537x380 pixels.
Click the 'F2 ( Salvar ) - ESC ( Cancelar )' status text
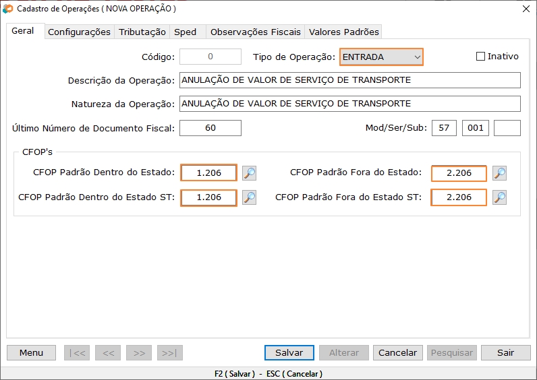coord(268,374)
